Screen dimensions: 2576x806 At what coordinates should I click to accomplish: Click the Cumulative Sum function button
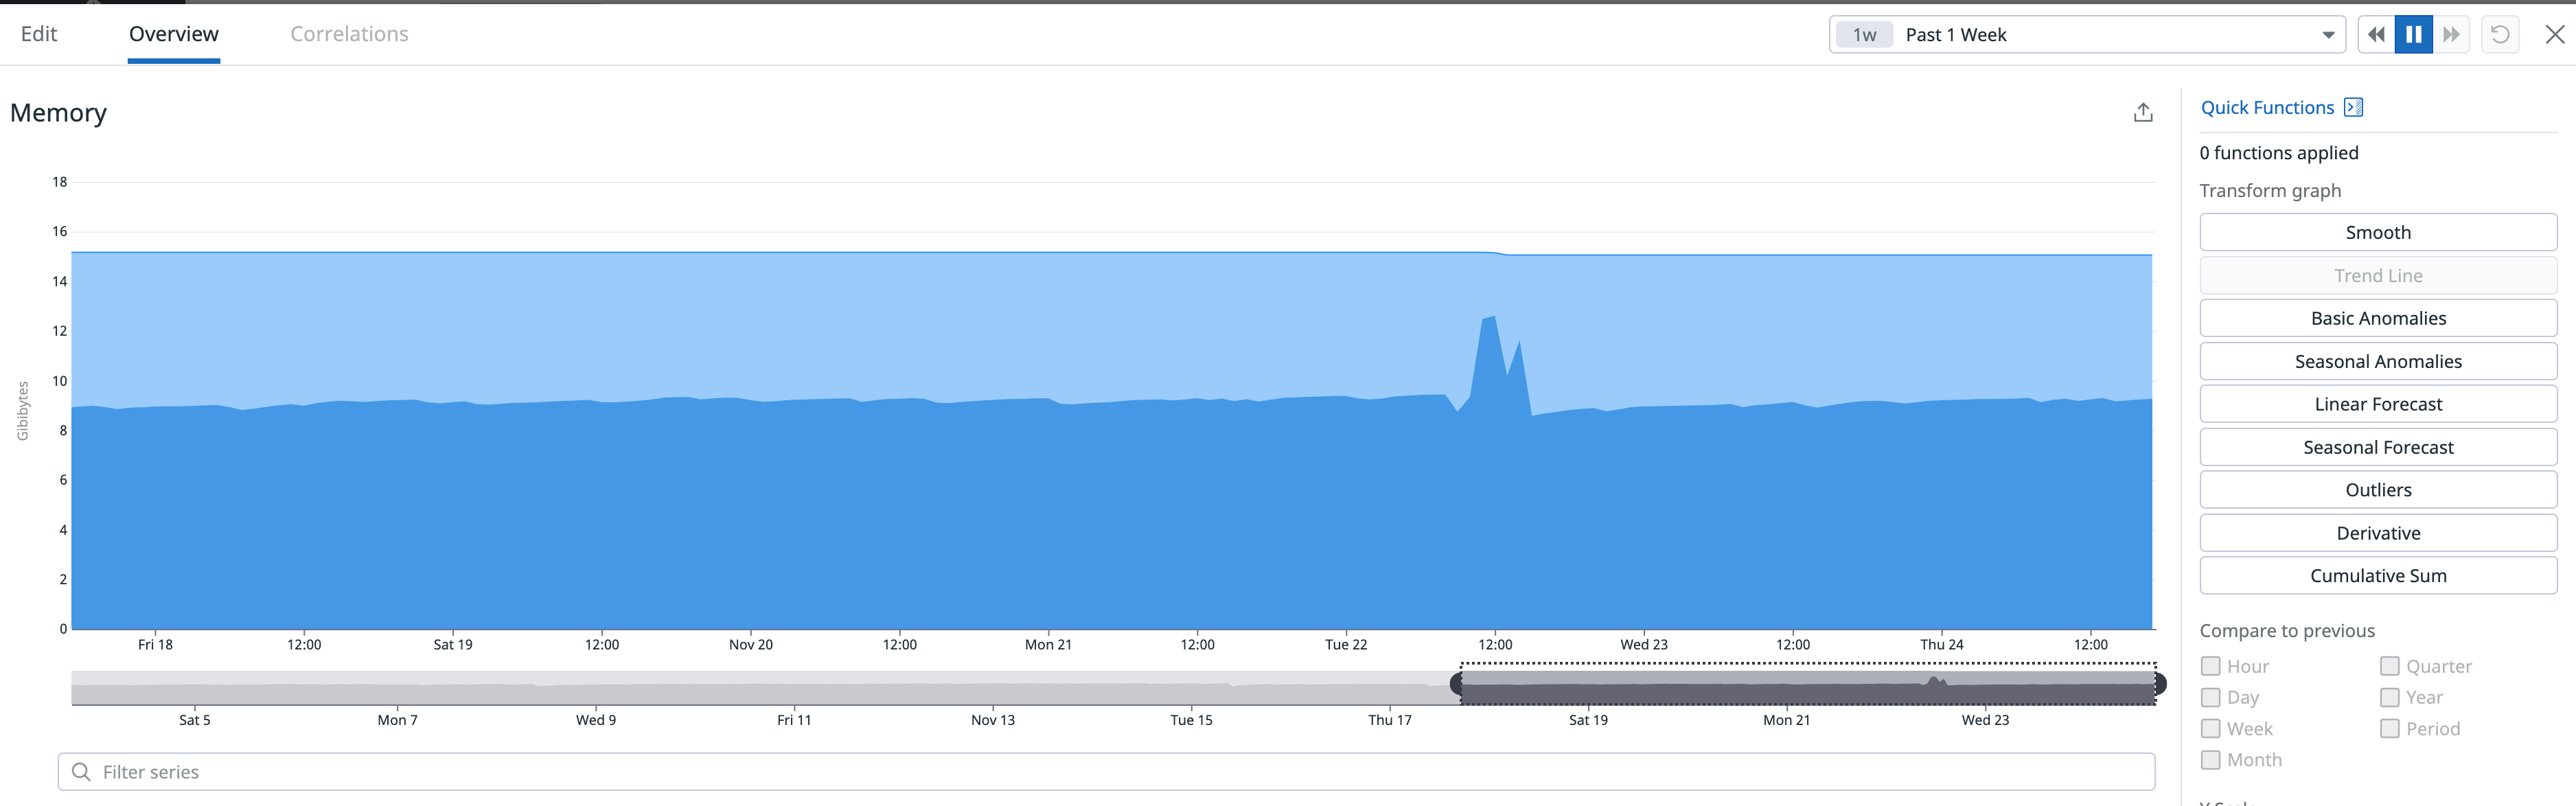(2378, 575)
